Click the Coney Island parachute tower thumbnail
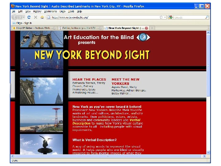This screenshot has width=221, height=166. point(41,119)
